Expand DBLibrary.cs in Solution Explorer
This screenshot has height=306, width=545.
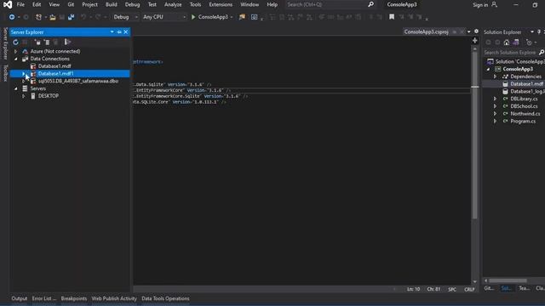tap(496, 99)
